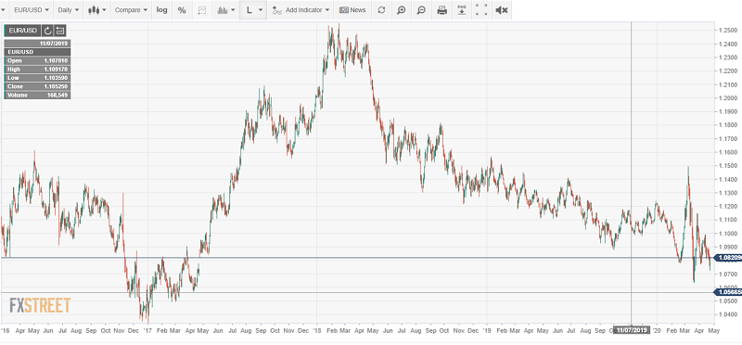Expand chart to fullscreen
Image resolution: width=742 pixels, height=345 pixels.
pos(481,10)
